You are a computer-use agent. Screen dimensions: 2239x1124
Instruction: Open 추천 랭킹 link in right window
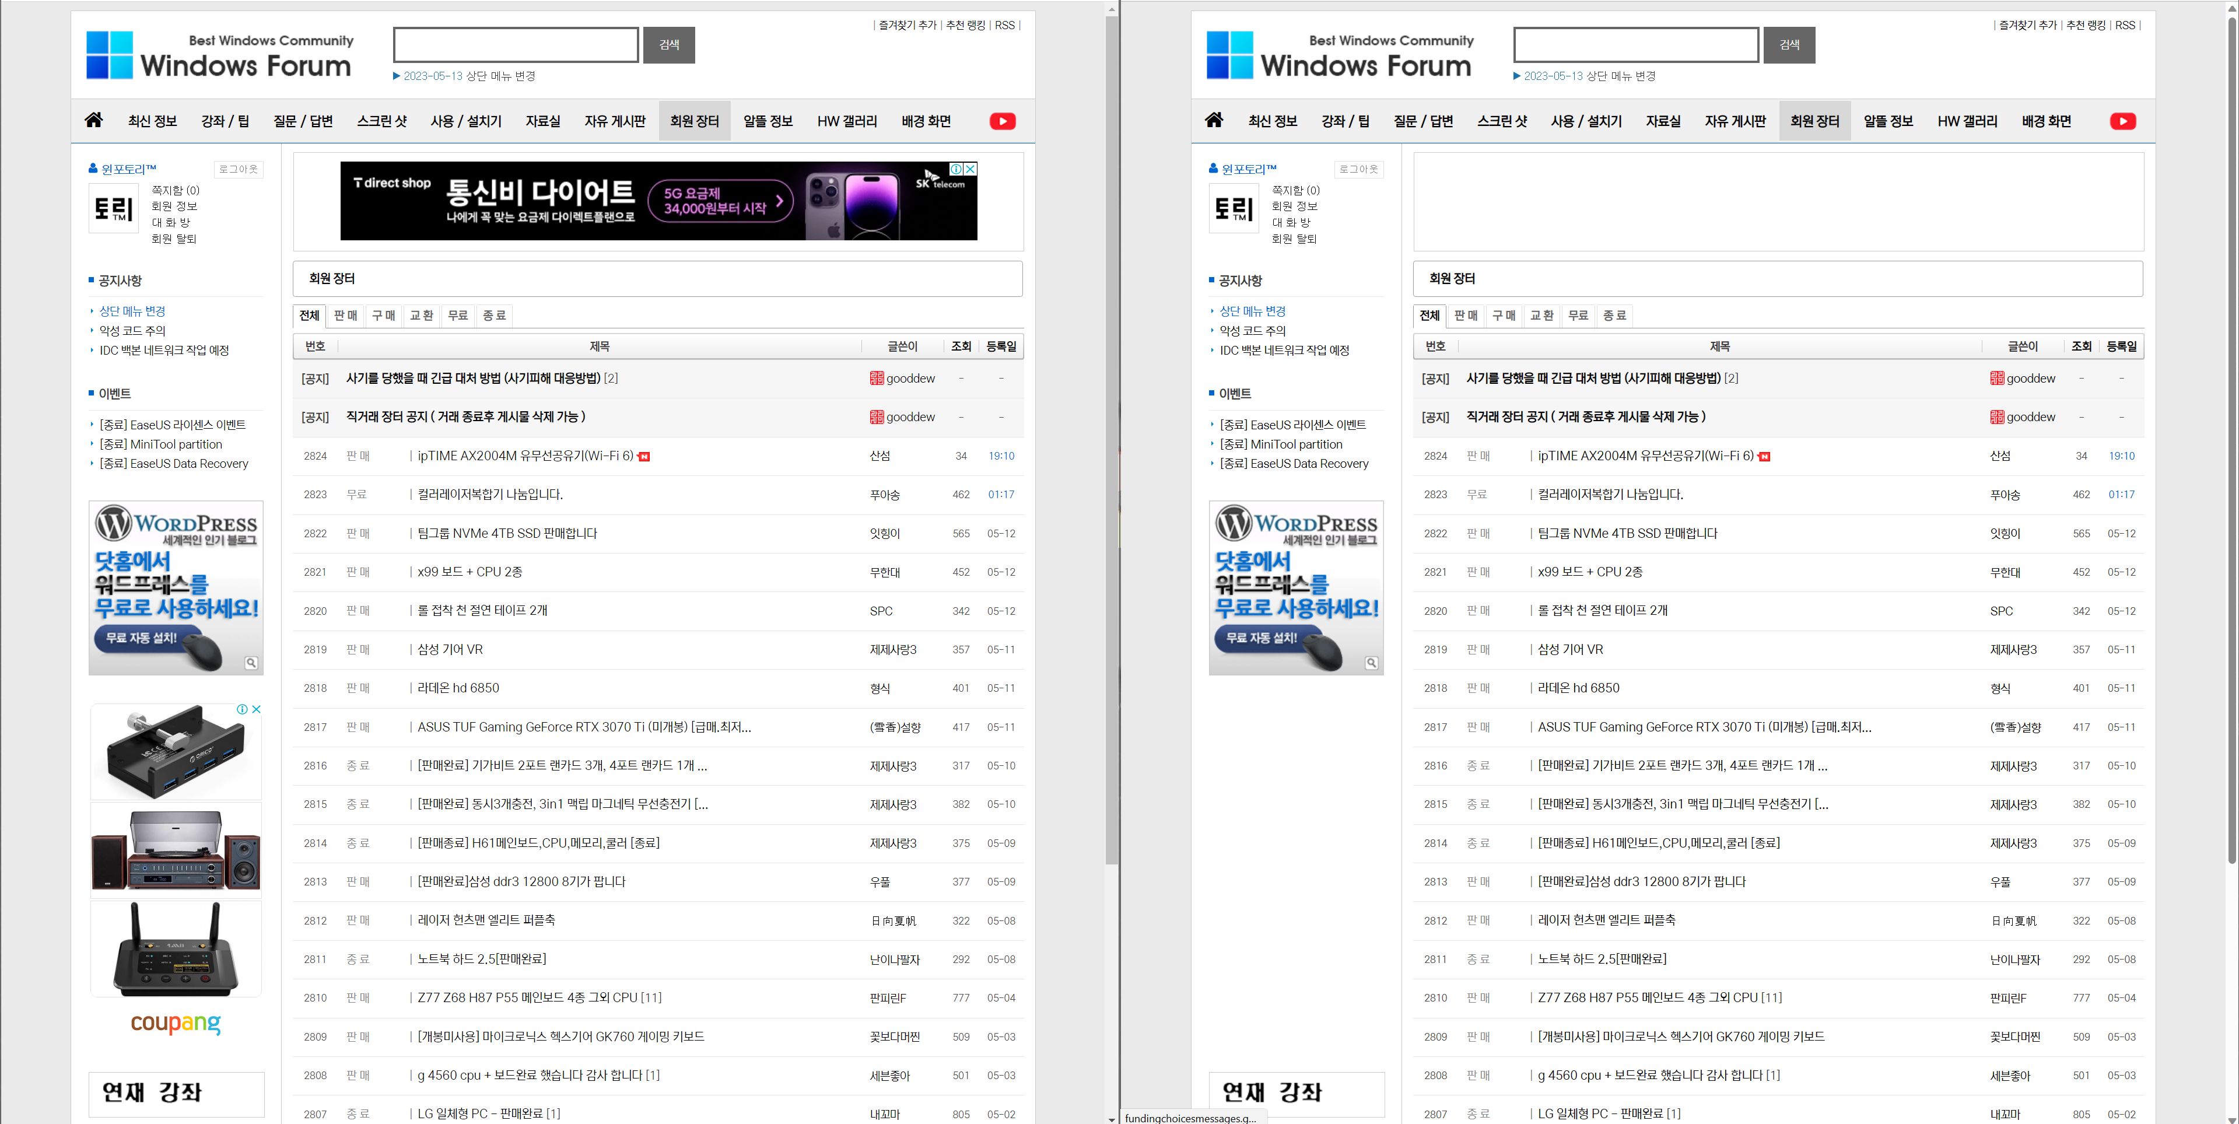click(x=2086, y=25)
